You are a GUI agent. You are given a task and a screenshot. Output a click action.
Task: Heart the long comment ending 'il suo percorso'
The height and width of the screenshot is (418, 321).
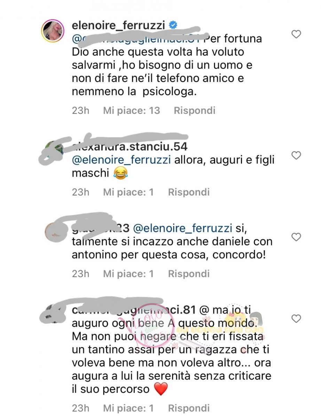[296, 318]
